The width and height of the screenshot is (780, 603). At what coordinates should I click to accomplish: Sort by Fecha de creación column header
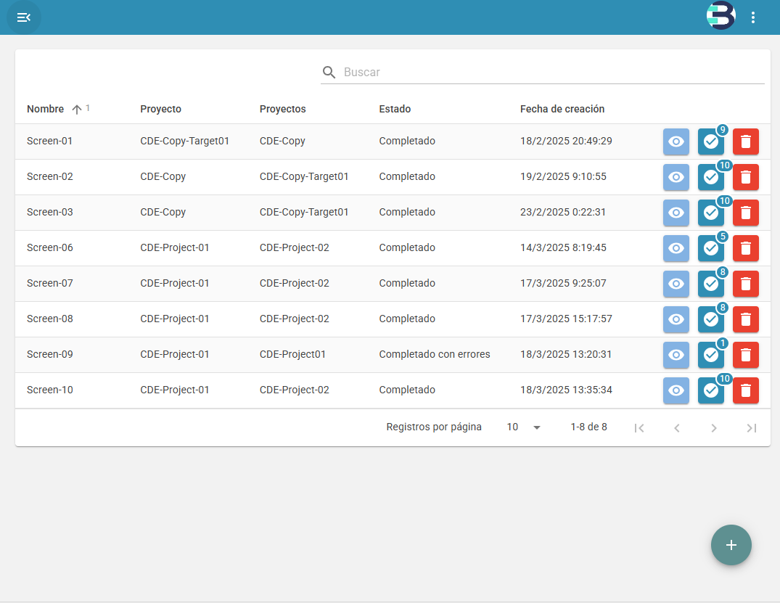562,109
